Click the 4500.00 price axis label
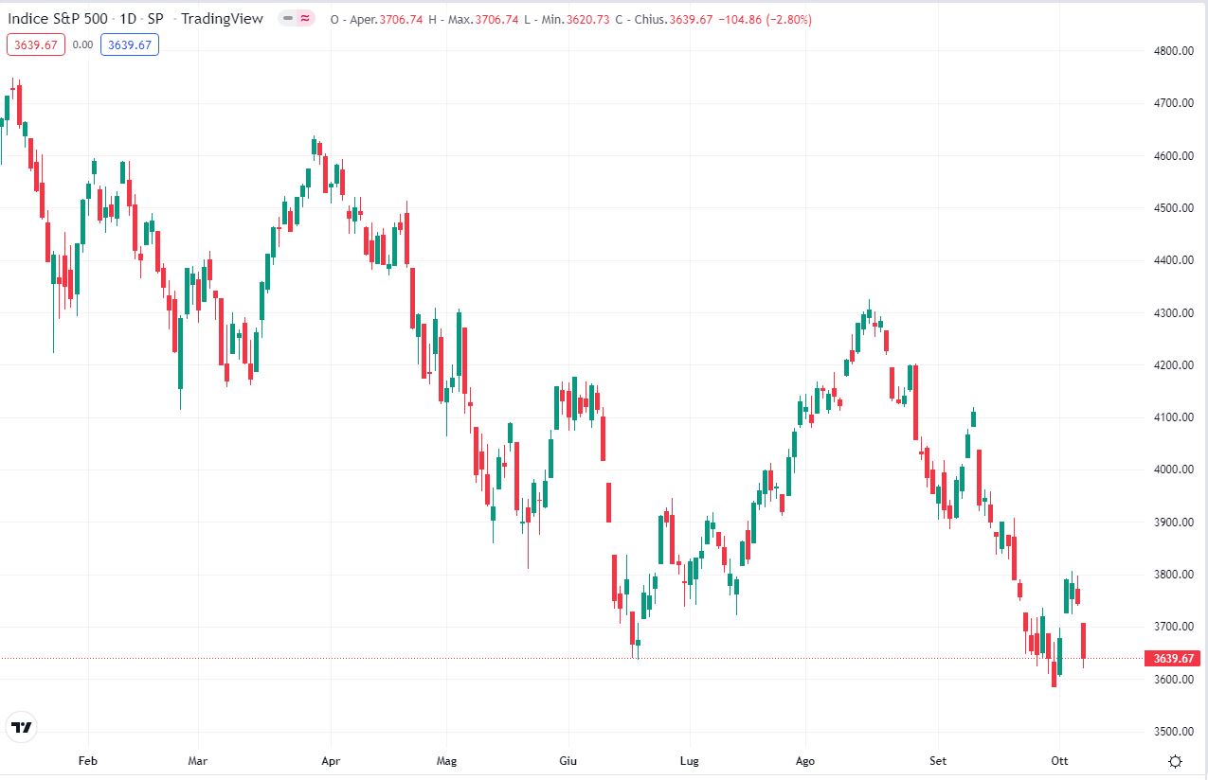1208x780 pixels. click(x=1173, y=208)
